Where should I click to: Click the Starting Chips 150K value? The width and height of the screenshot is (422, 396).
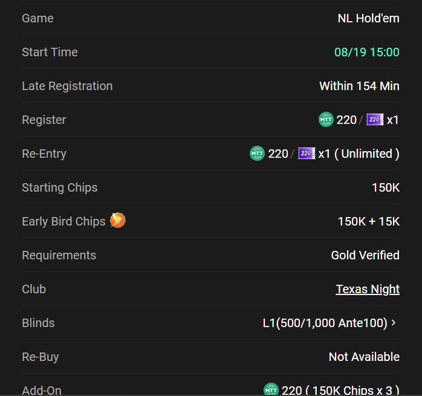click(x=386, y=187)
